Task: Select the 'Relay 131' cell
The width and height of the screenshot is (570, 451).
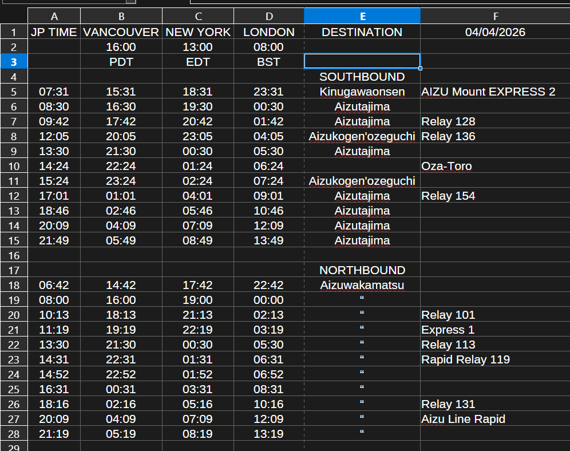Action: (x=496, y=405)
